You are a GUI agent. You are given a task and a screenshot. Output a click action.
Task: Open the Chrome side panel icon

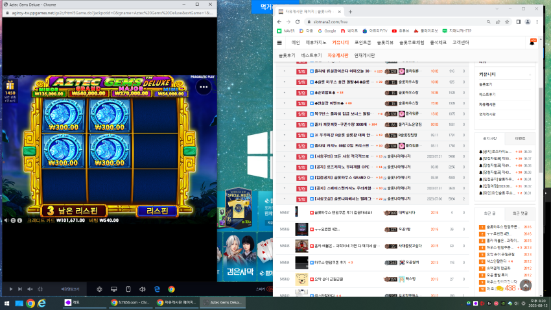tap(519, 22)
